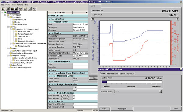Collapse the Pointek CLS 2000 root node

pyautogui.click(x=2, y=13)
